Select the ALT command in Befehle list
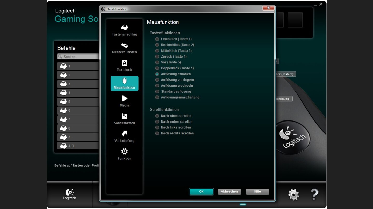 coord(78,146)
